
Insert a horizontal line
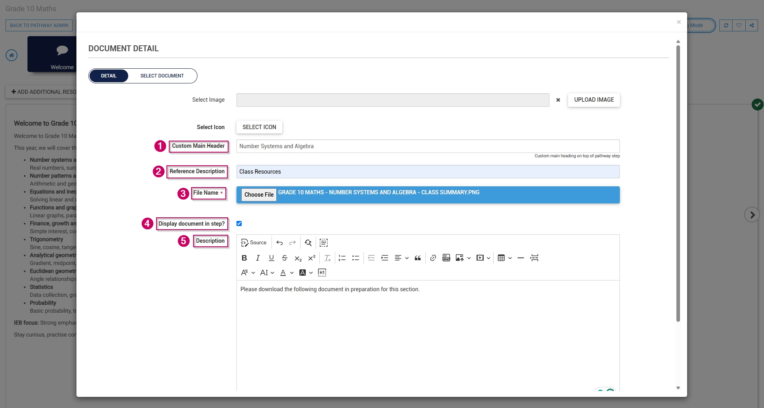click(x=521, y=258)
